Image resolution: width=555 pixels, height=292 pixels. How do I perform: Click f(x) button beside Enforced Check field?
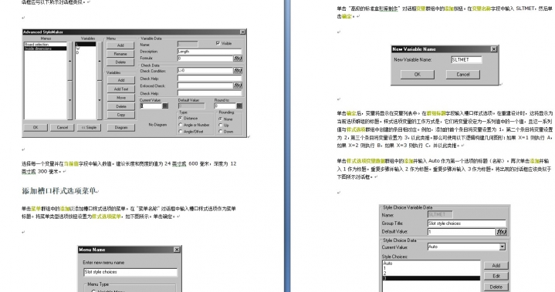238,86
